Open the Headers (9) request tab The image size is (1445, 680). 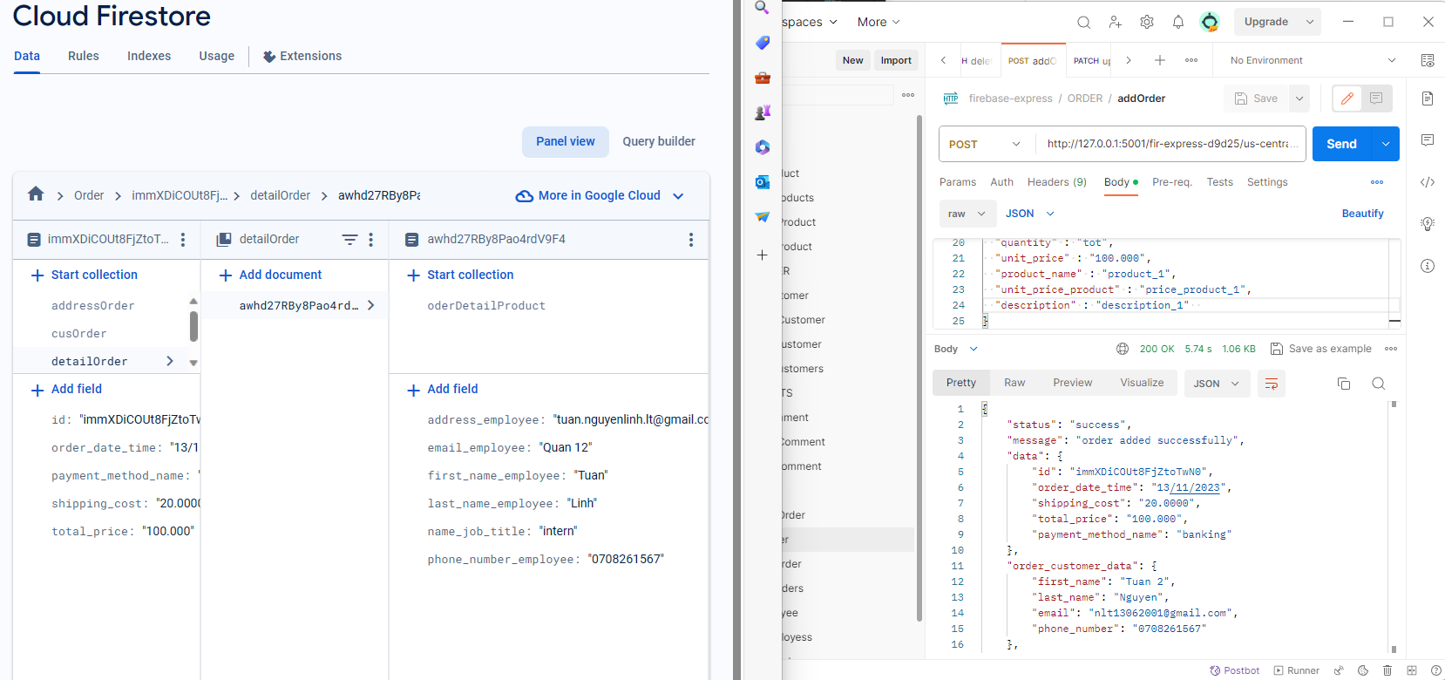tap(1056, 182)
